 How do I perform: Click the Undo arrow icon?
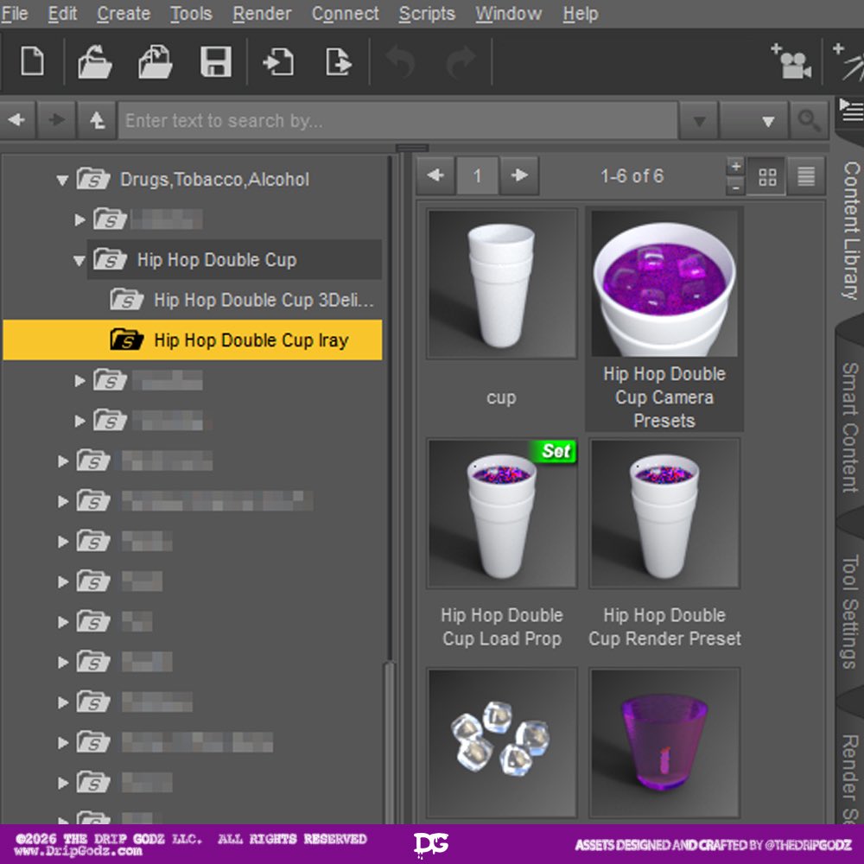(400, 61)
